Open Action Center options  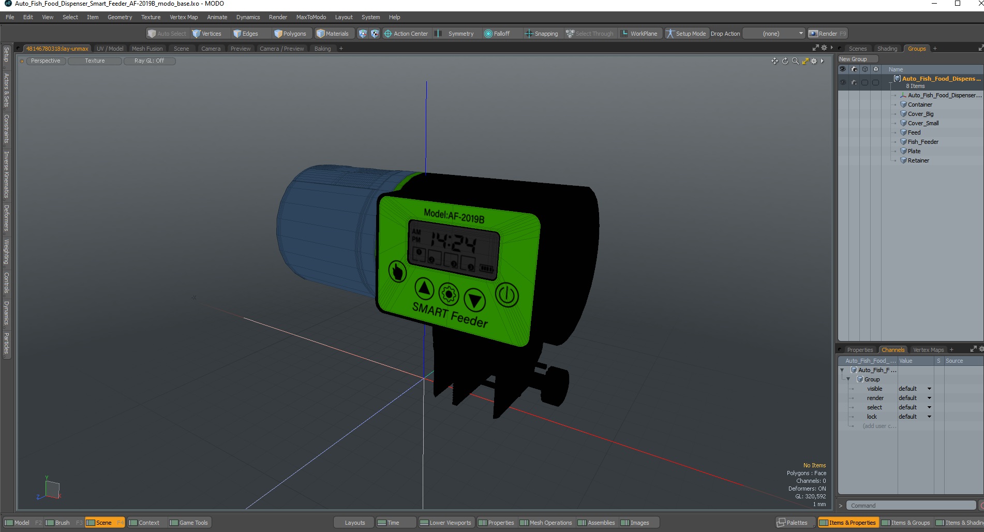(406, 34)
